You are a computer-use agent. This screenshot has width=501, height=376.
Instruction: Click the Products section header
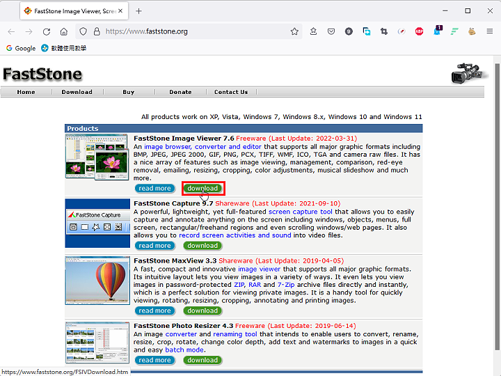(244, 129)
